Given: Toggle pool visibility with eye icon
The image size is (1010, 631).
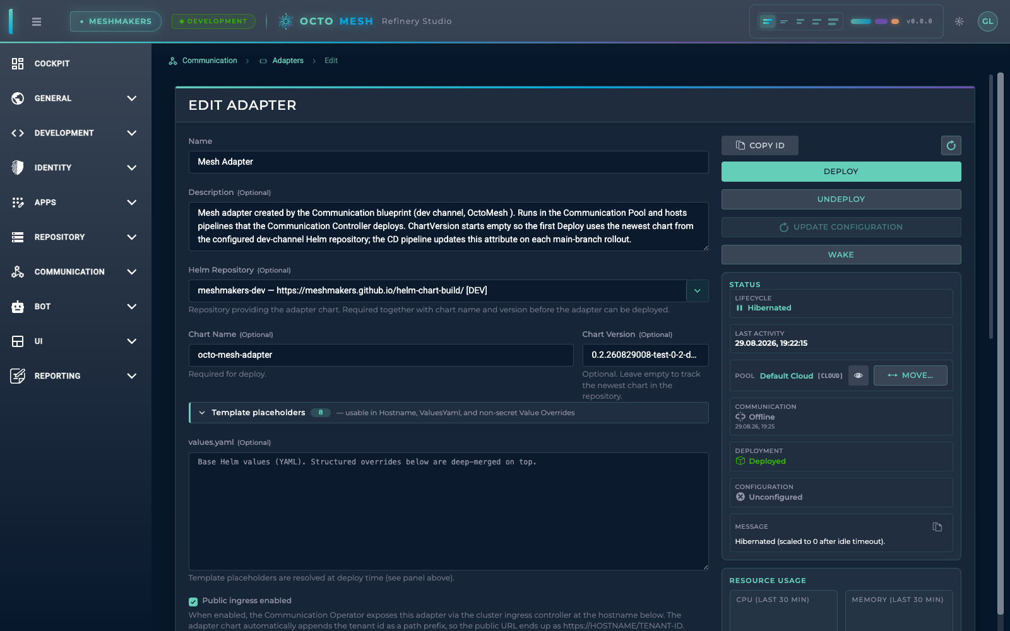Looking at the screenshot, I should click(858, 375).
